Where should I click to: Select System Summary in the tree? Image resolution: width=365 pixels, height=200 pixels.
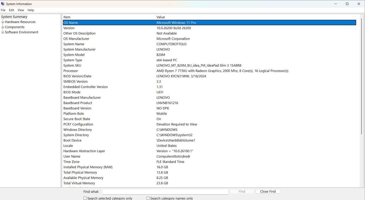14,17
